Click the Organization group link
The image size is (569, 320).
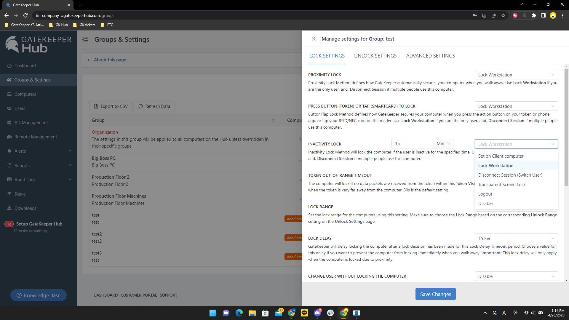[105, 132]
